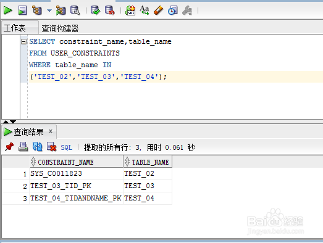The image size is (323, 243).
Task: Click the up arrow on the pane splitter
Action: tap(6, 122)
